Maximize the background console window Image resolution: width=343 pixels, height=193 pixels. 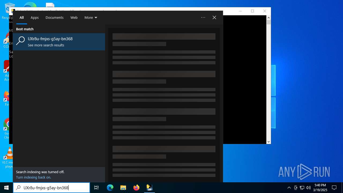pyautogui.click(x=252, y=11)
